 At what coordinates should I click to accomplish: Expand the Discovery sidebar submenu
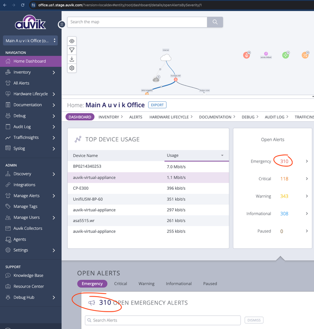(54, 174)
